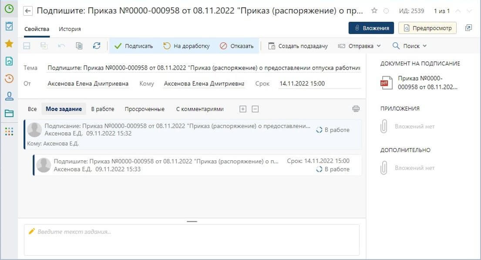
Task: Open the task in a new window
Action: pyautogui.click(x=468, y=28)
